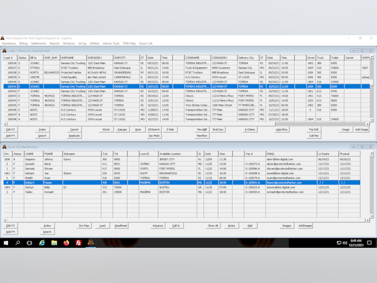The width and height of the screenshot is (377, 283).
Task: Open the Operations menu
Action: (9, 43)
